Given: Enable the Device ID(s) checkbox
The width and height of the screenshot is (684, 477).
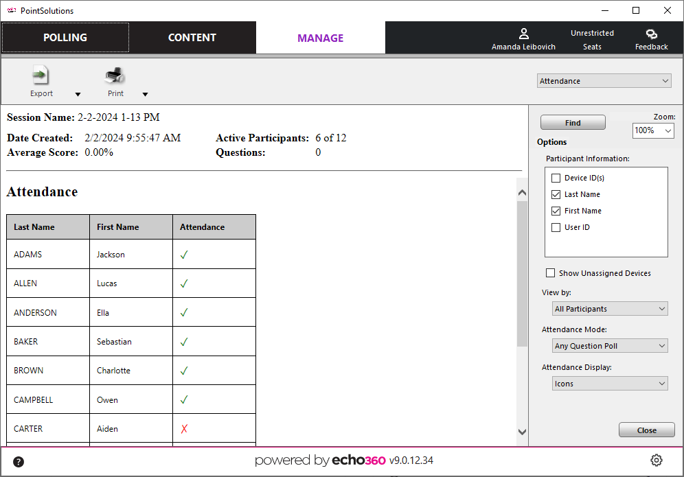Looking at the screenshot, I should click(x=556, y=178).
